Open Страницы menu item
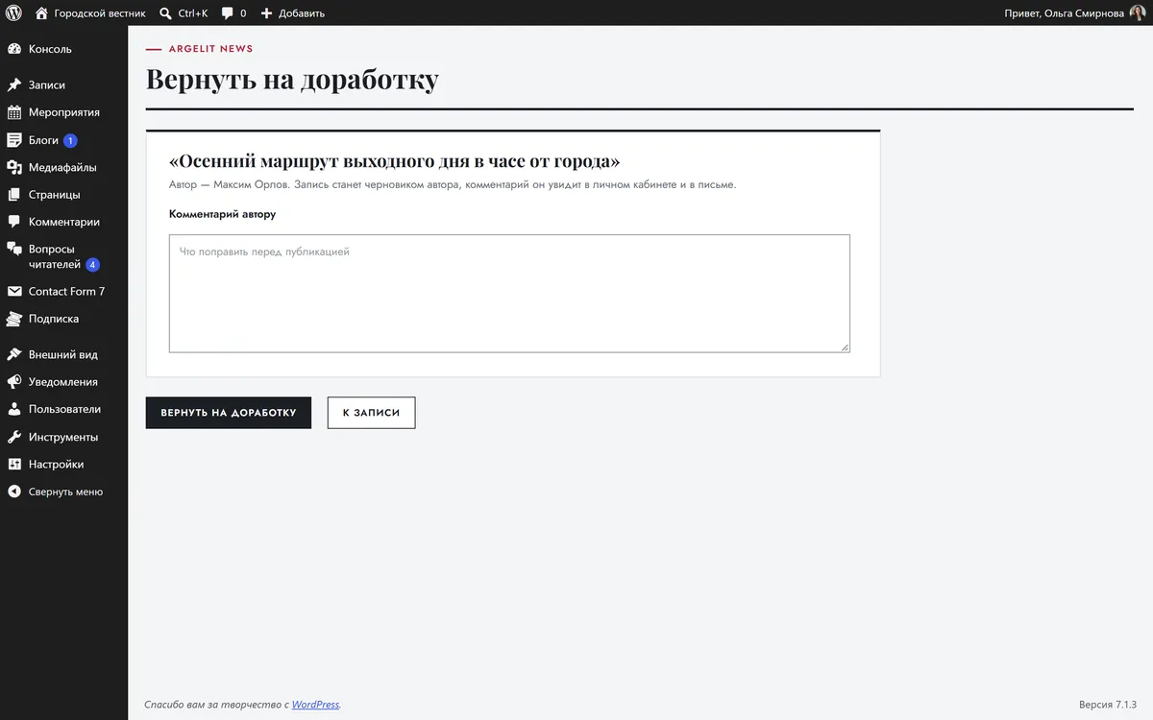1153x720 pixels. (x=63, y=195)
